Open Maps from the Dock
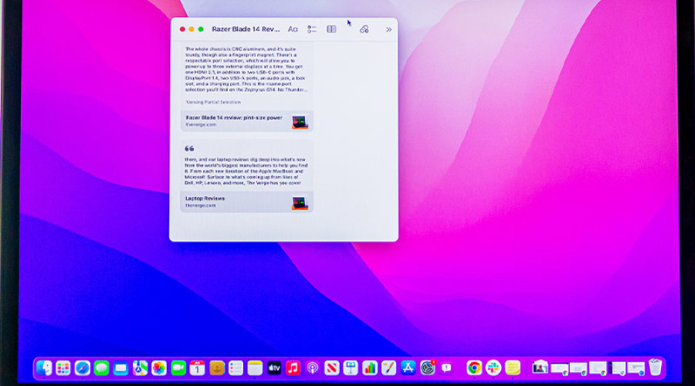 [140, 367]
